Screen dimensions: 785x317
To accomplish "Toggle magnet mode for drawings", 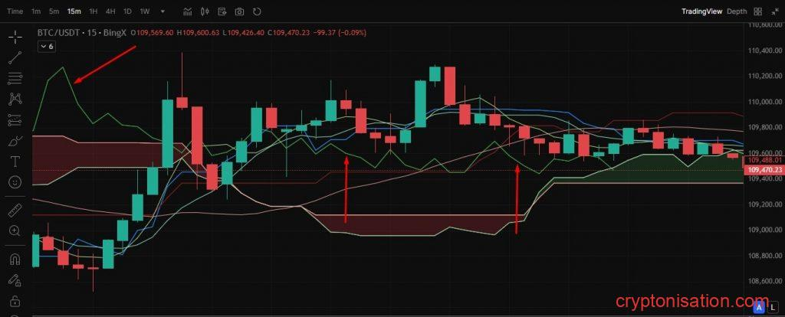I will click(x=15, y=259).
